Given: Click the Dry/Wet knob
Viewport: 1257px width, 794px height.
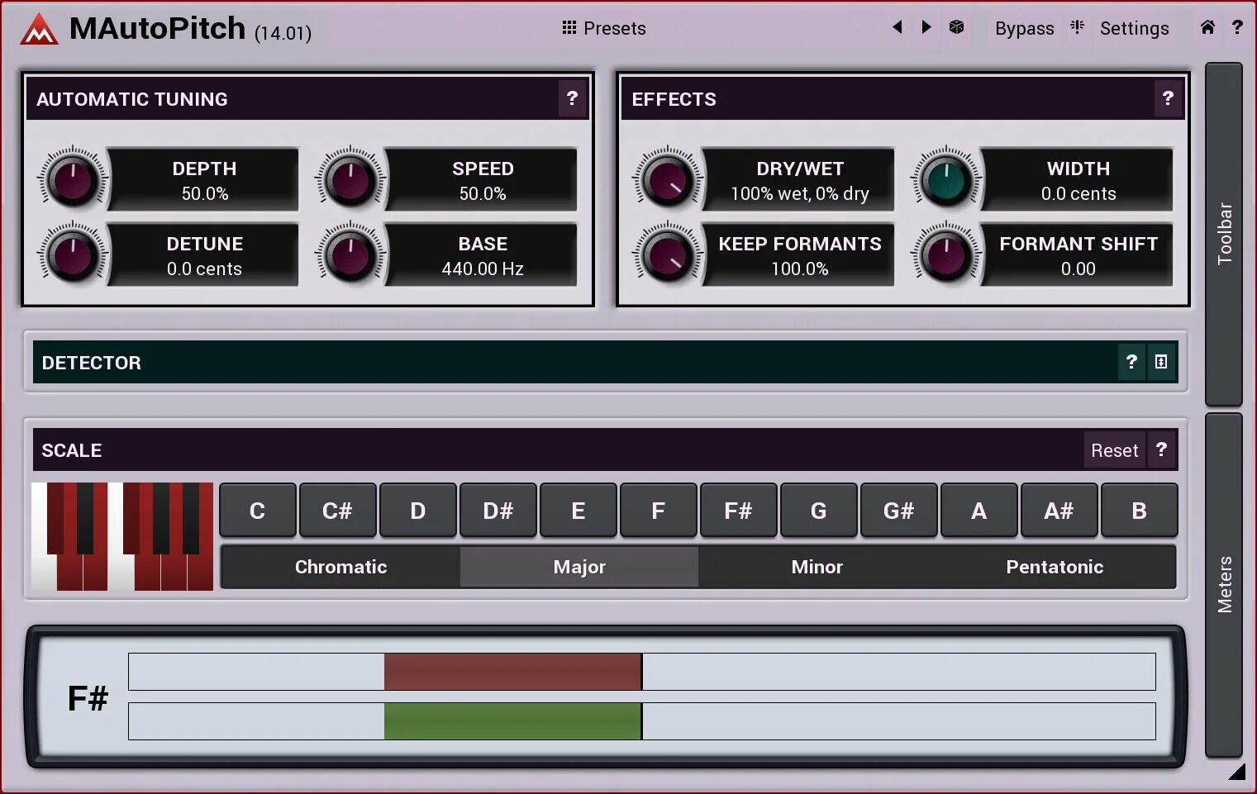Looking at the screenshot, I should pos(668,179).
